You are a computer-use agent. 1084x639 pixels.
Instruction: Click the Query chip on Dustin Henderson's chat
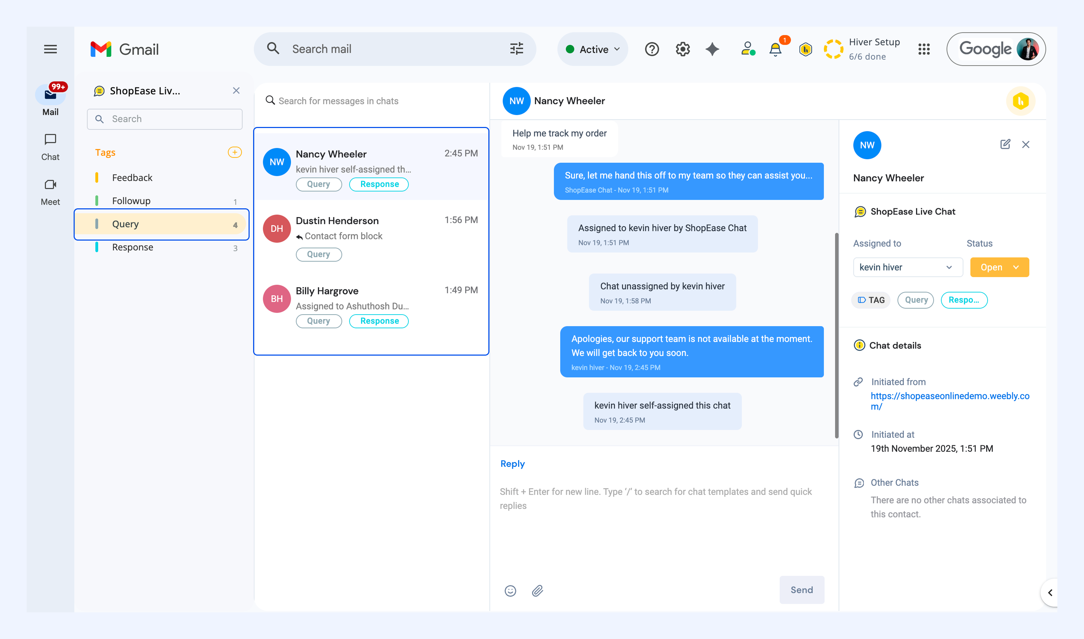(318, 255)
